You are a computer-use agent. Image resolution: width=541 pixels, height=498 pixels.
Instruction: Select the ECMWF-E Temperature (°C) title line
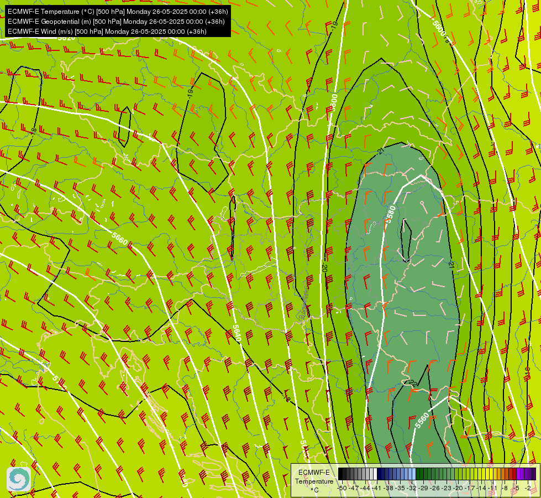pos(118,12)
